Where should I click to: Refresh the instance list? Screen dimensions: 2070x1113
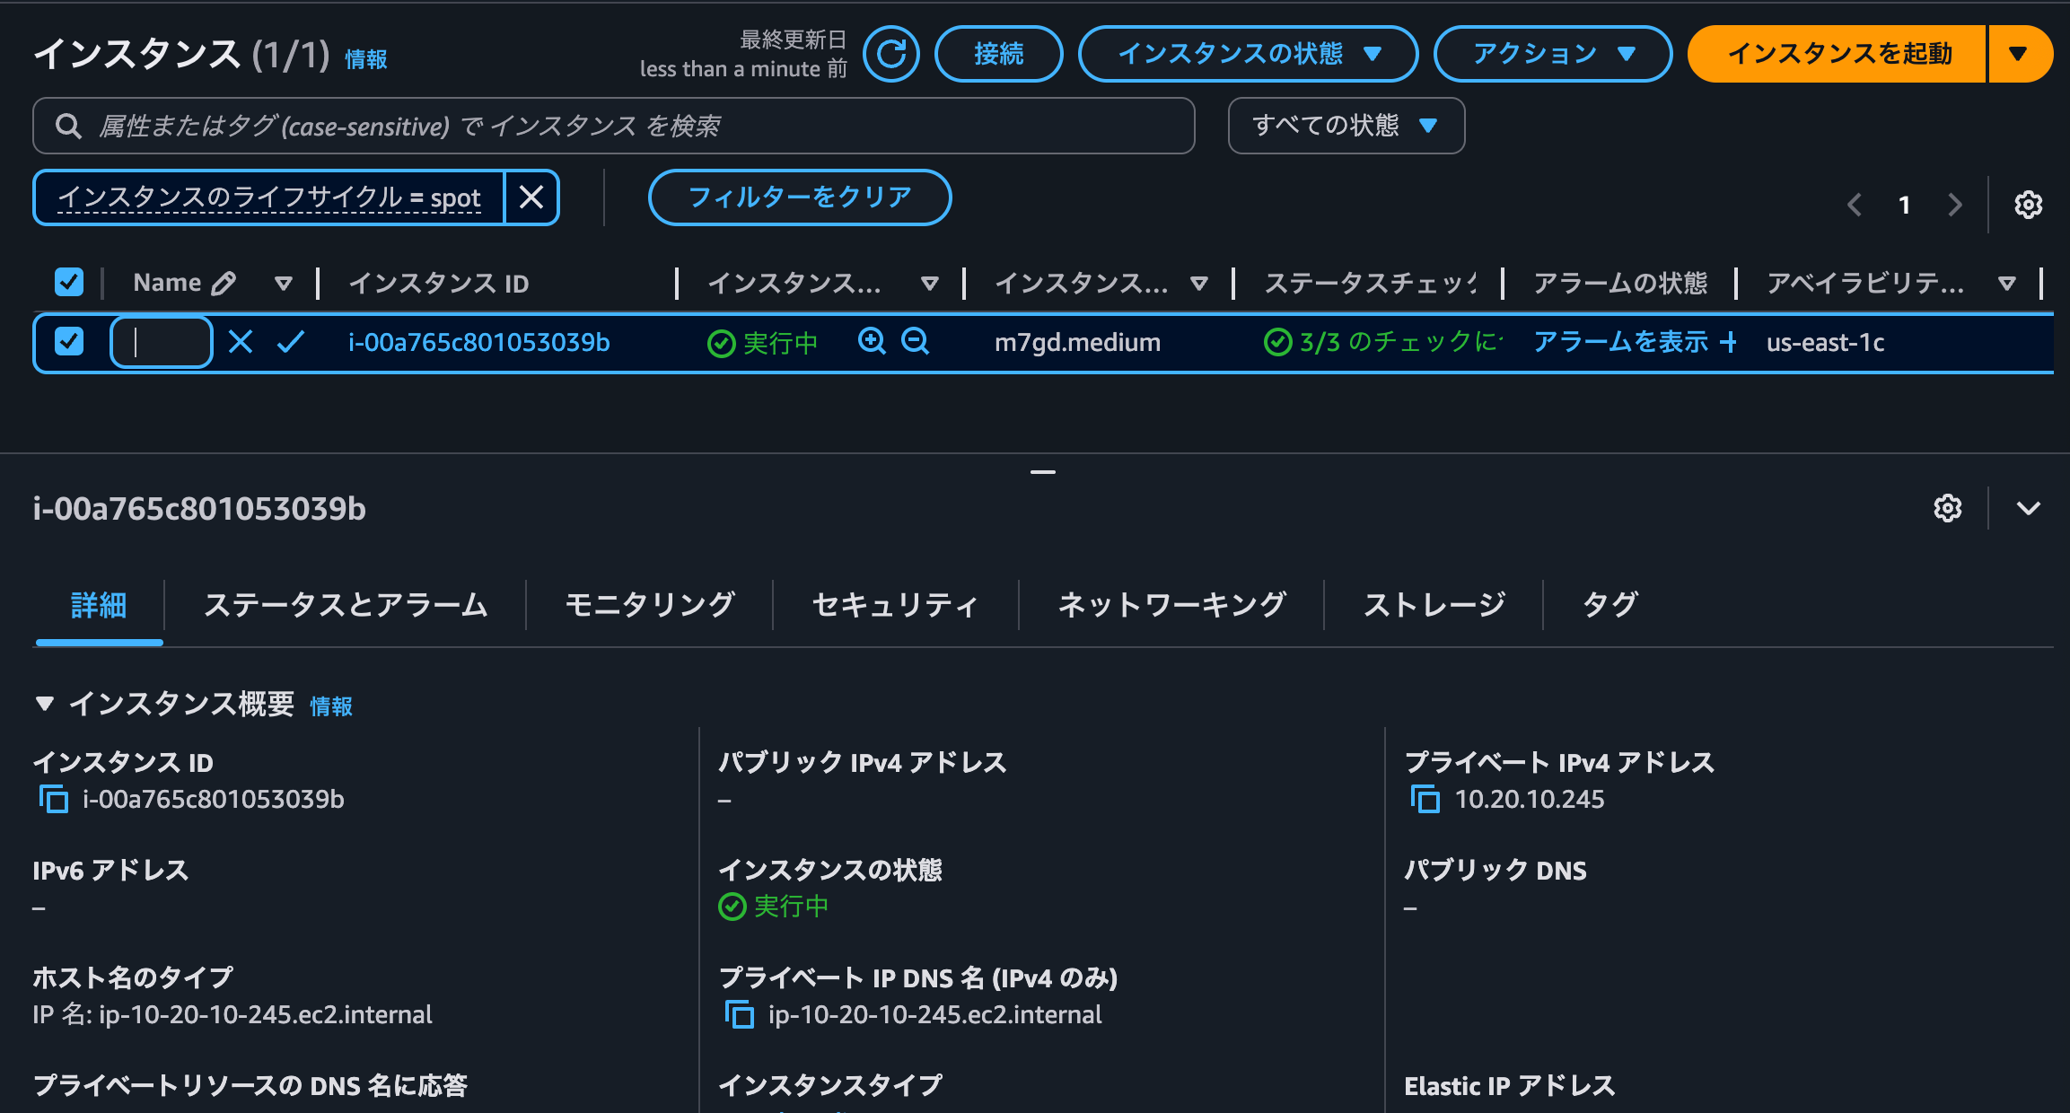891,54
